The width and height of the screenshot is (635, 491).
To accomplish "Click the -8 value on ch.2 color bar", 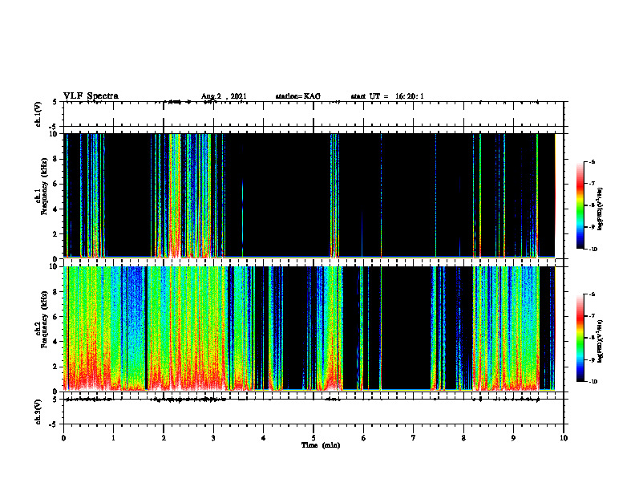I will point(592,338).
